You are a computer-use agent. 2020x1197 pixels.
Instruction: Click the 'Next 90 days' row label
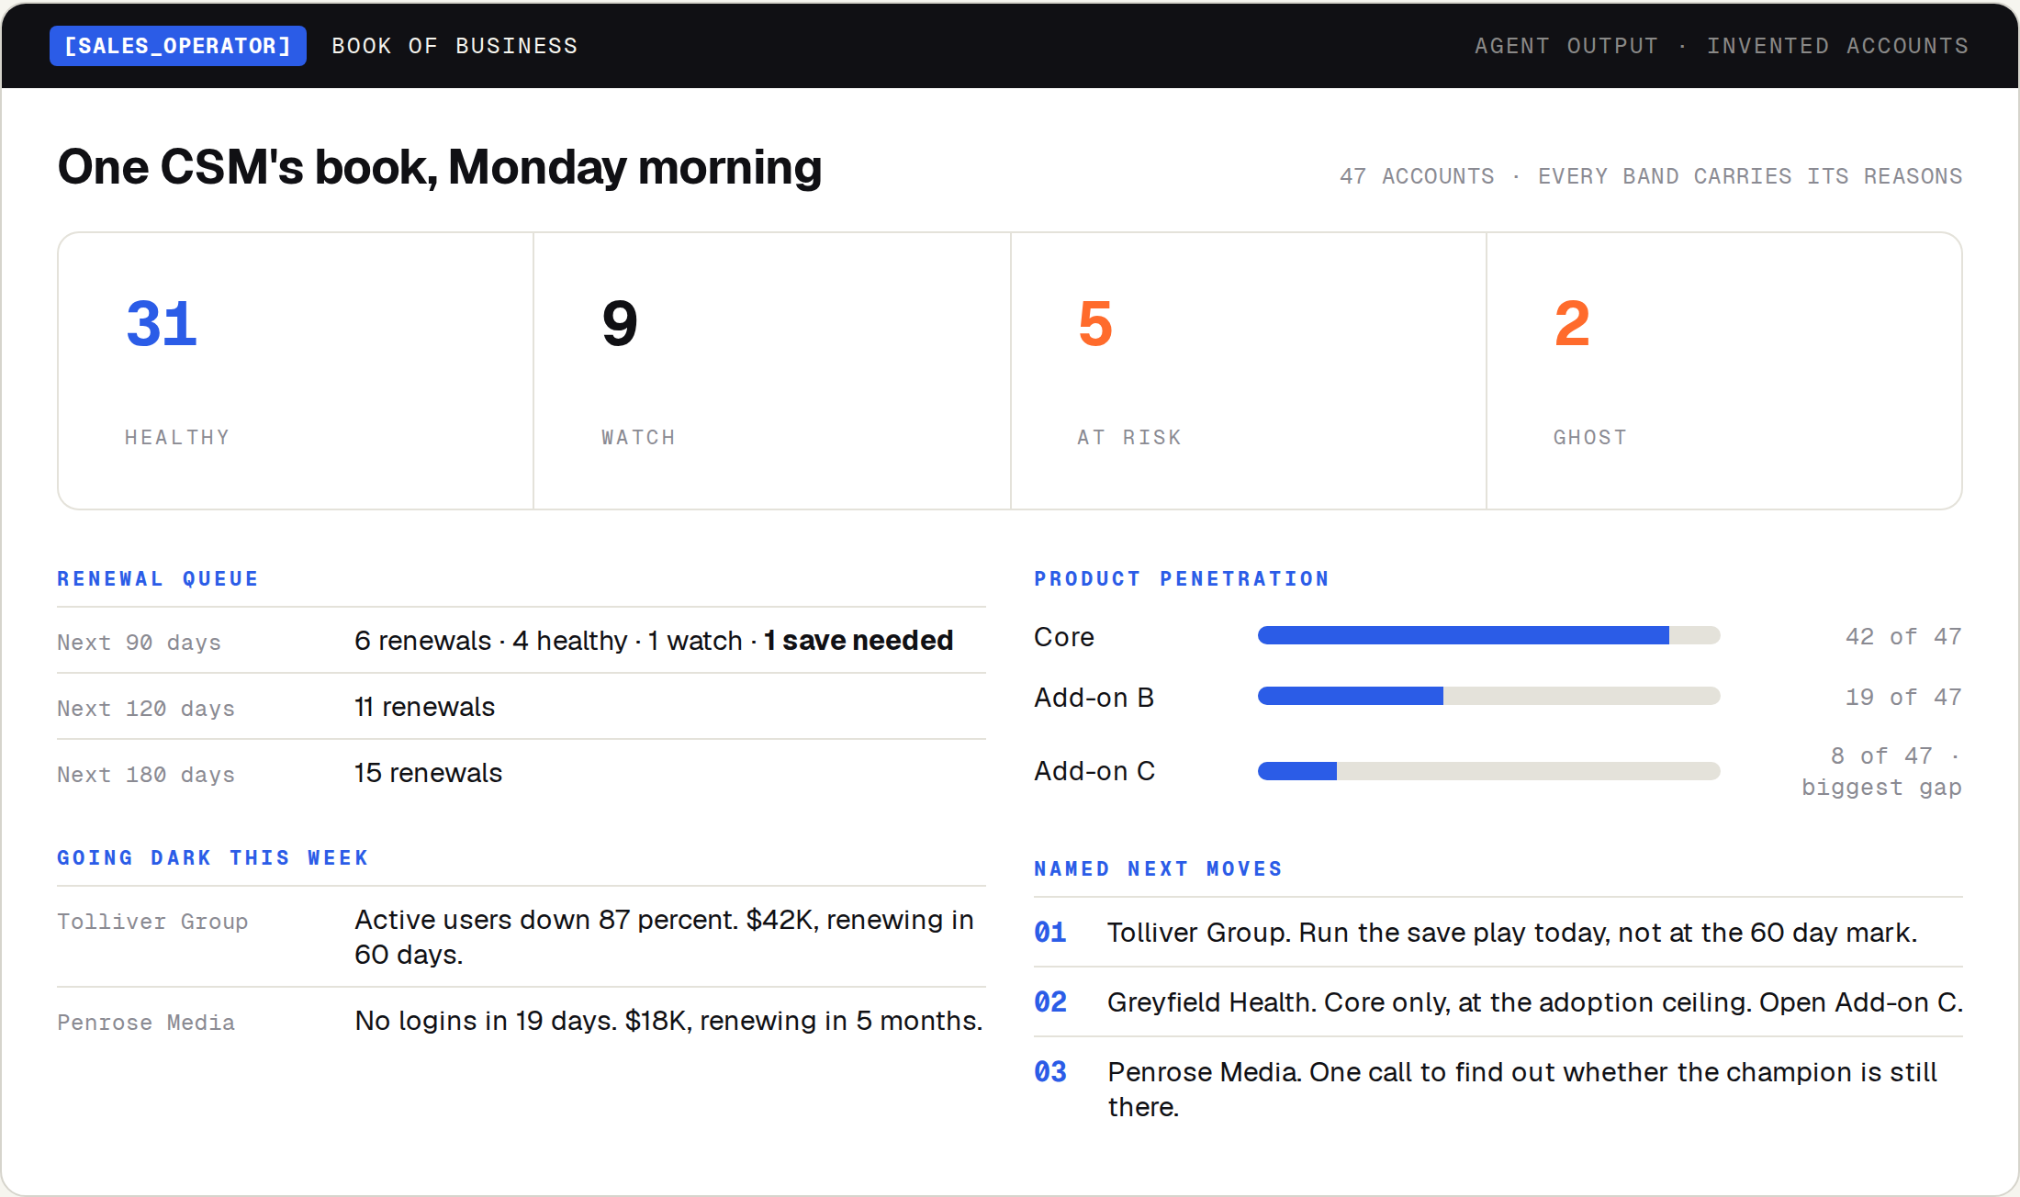(140, 643)
